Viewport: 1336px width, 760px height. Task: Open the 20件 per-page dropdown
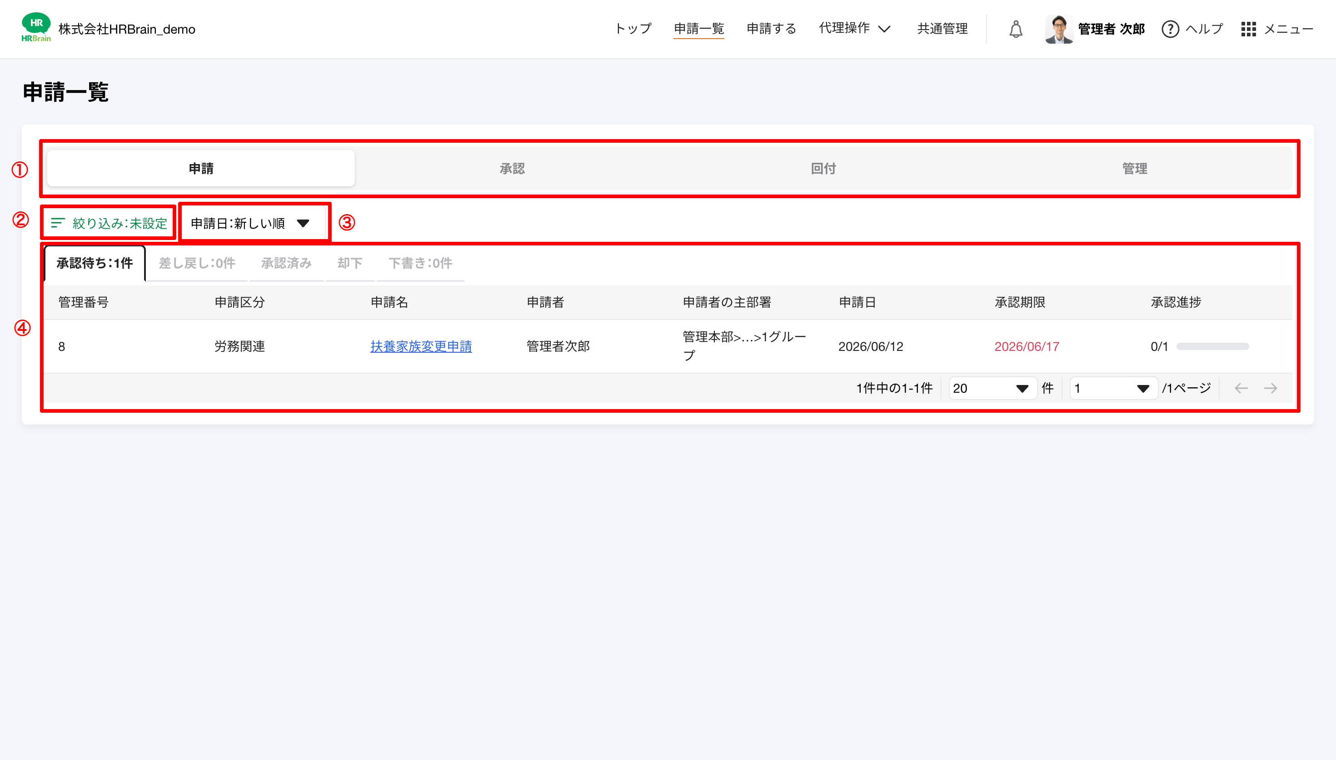[991, 388]
